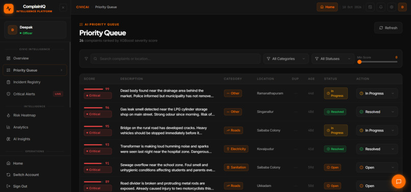Click the Priority Queue chevron arrow

61,70
